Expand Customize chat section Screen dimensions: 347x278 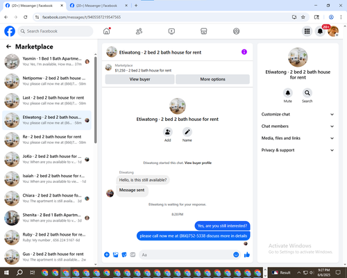(298, 114)
